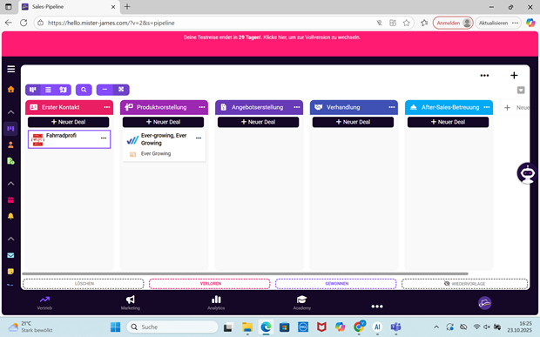Switch to Marketing bottom tab
The height and width of the screenshot is (337, 540).
pyautogui.click(x=130, y=303)
